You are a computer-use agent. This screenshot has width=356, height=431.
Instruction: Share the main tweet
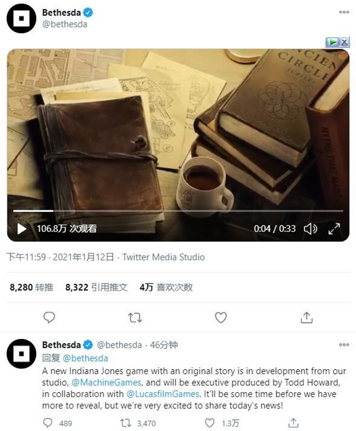point(307,317)
